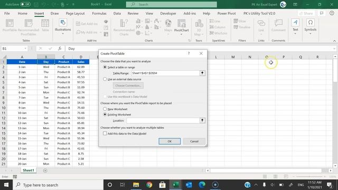Open Microsoft Edge from the taskbar

pyautogui.click(x=202, y=185)
